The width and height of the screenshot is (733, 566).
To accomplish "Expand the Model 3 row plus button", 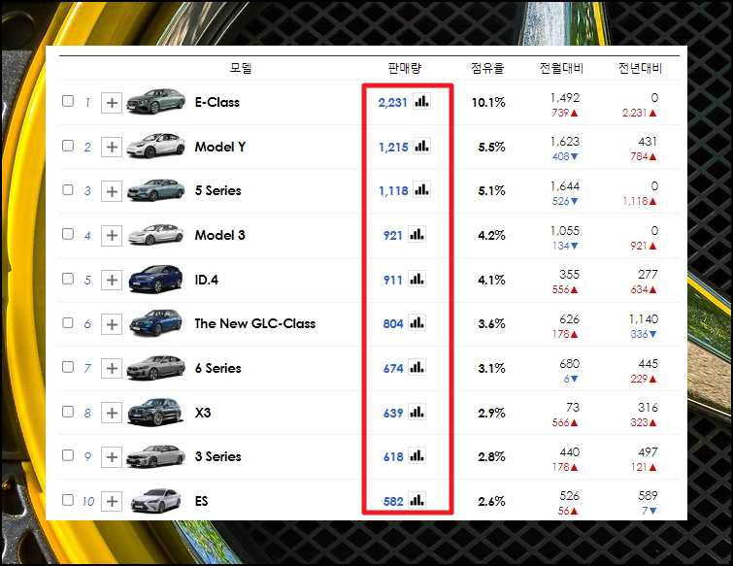I will [112, 235].
